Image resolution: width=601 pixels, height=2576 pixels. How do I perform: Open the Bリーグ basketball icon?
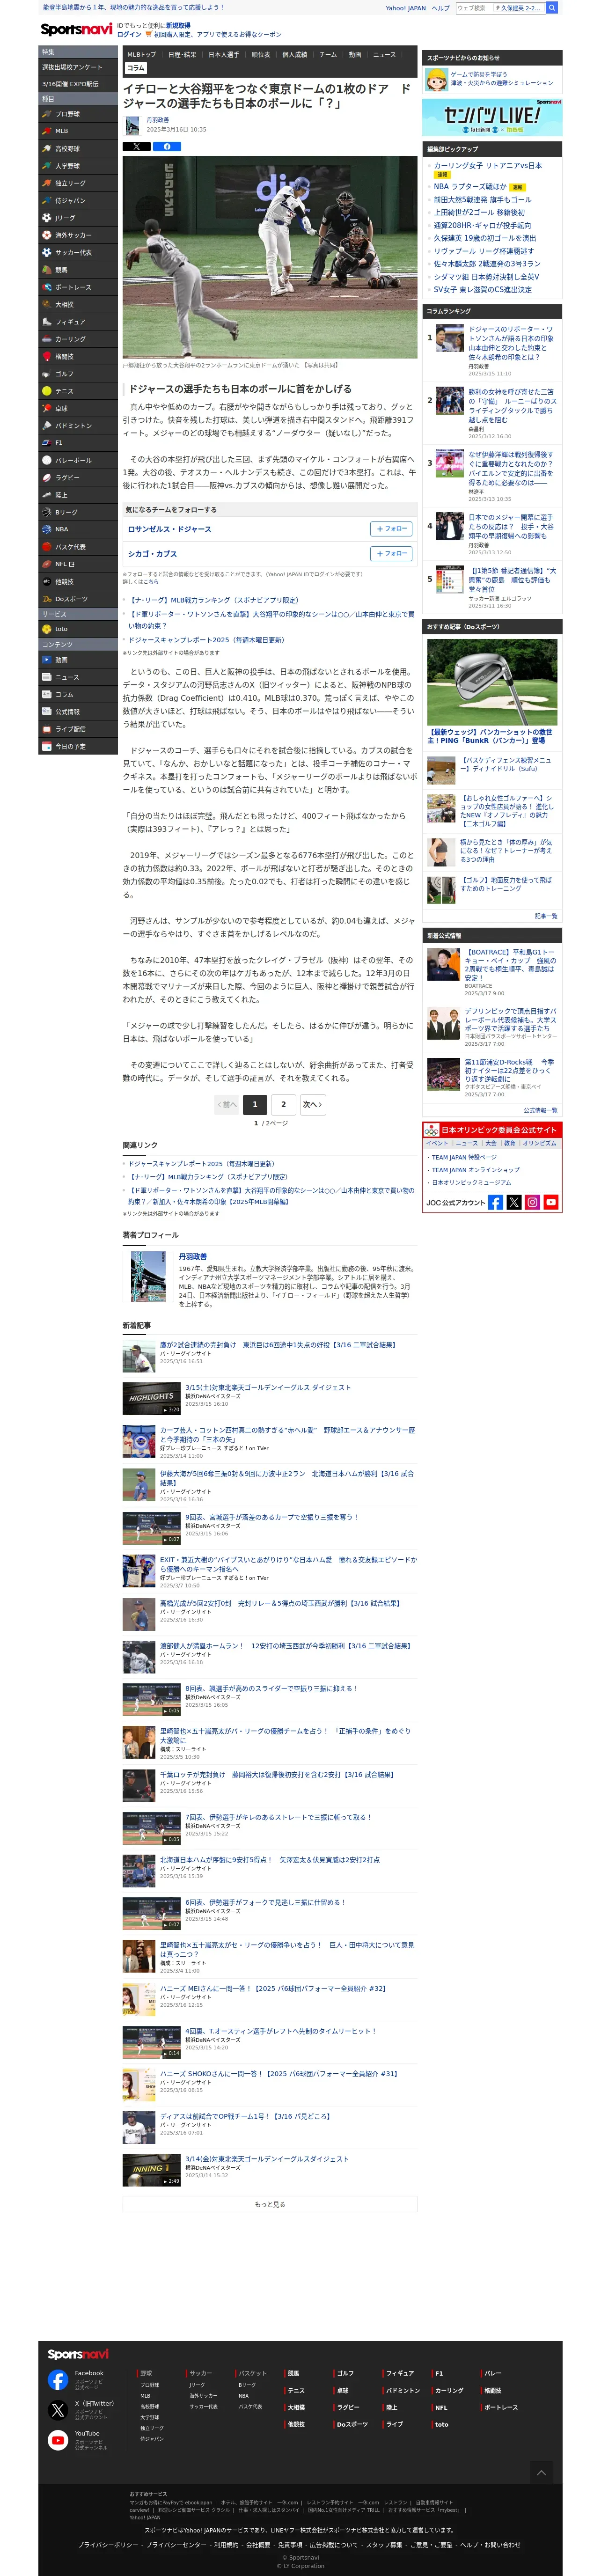point(47,512)
